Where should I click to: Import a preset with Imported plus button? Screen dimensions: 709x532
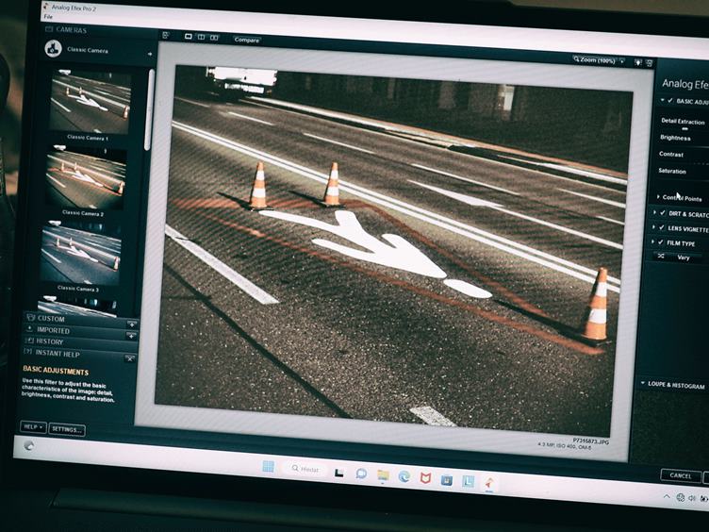tap(131, 336)
